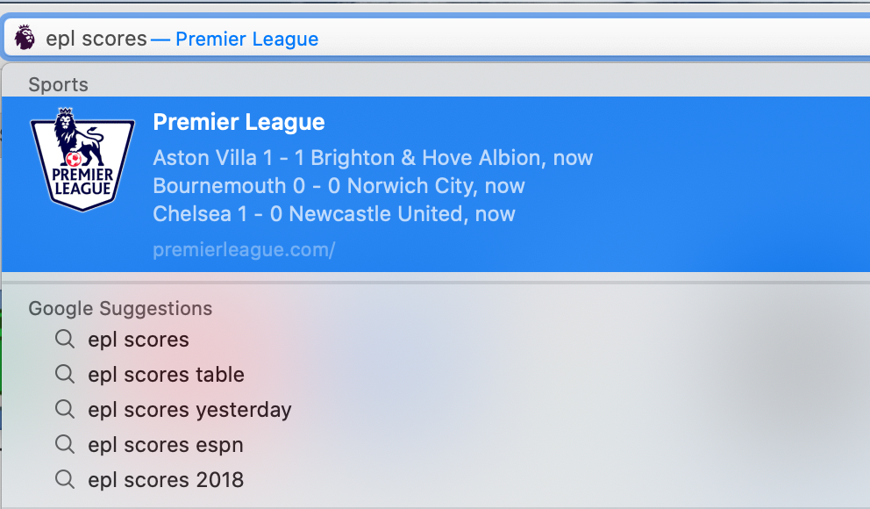The height and width of the screenshot is (509, 870).
Task: Click the Premier League favicon in address bar
Action: coord(25,38)
